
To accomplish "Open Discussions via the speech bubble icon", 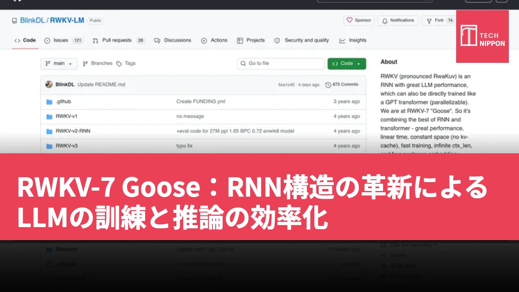I will (157, 41).
